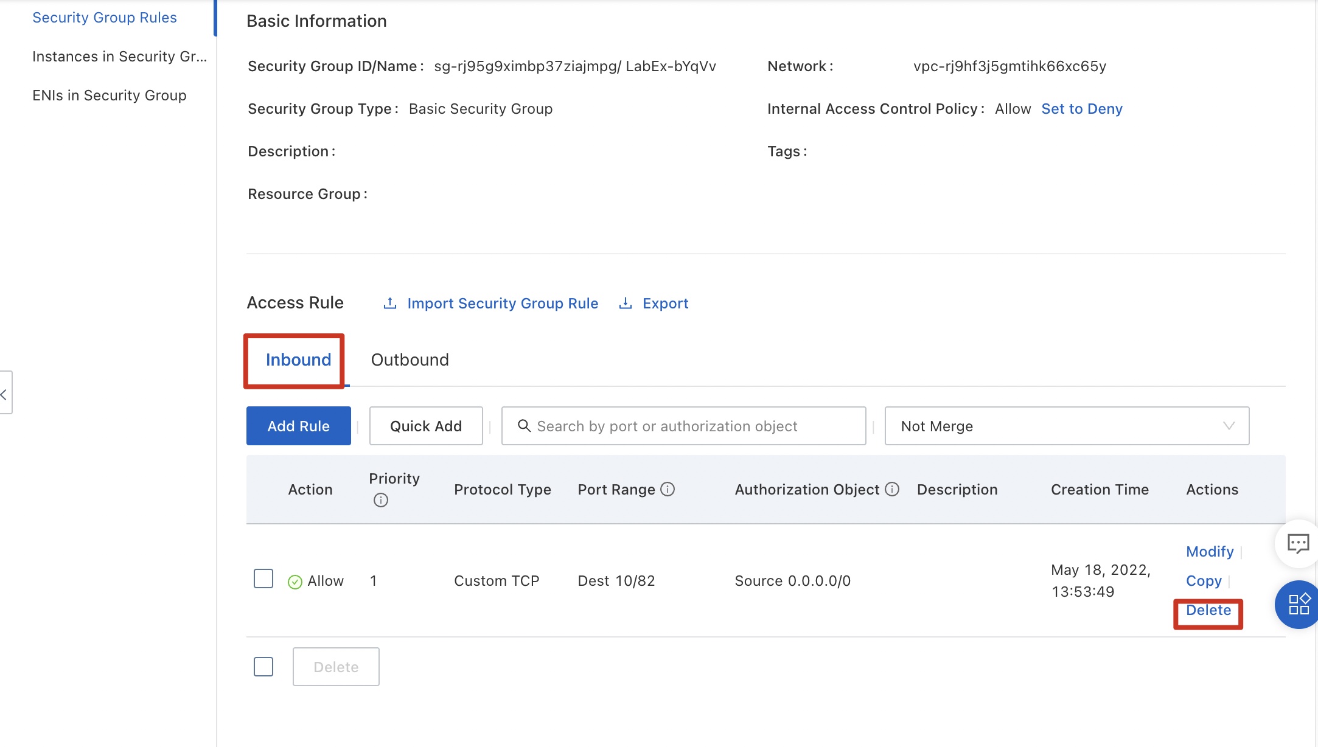Delete the Custom TCP rule via link
The image size is (1318, 747).
click(1208, 610)
